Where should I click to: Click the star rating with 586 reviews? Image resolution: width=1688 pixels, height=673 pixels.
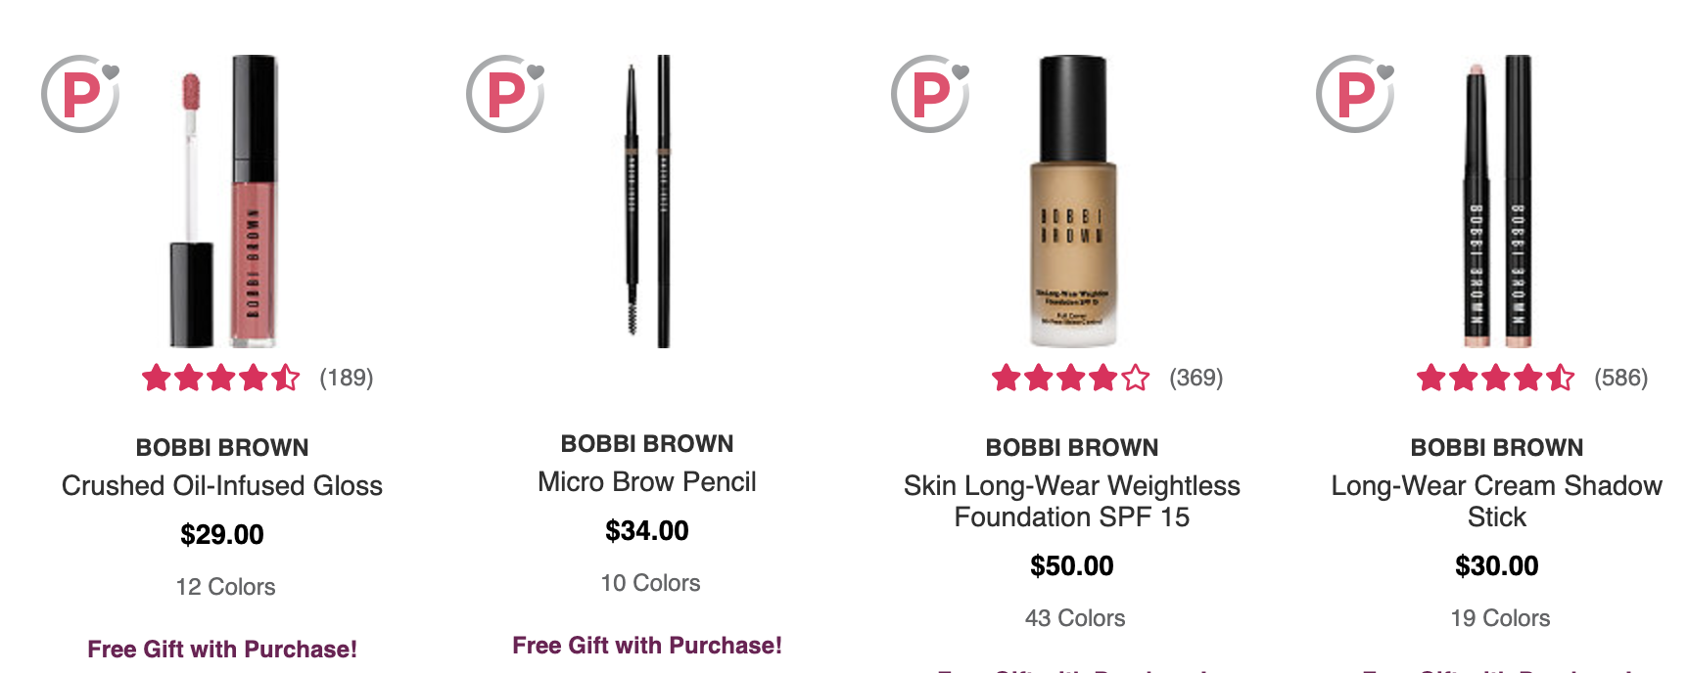tap(1496, 378)
